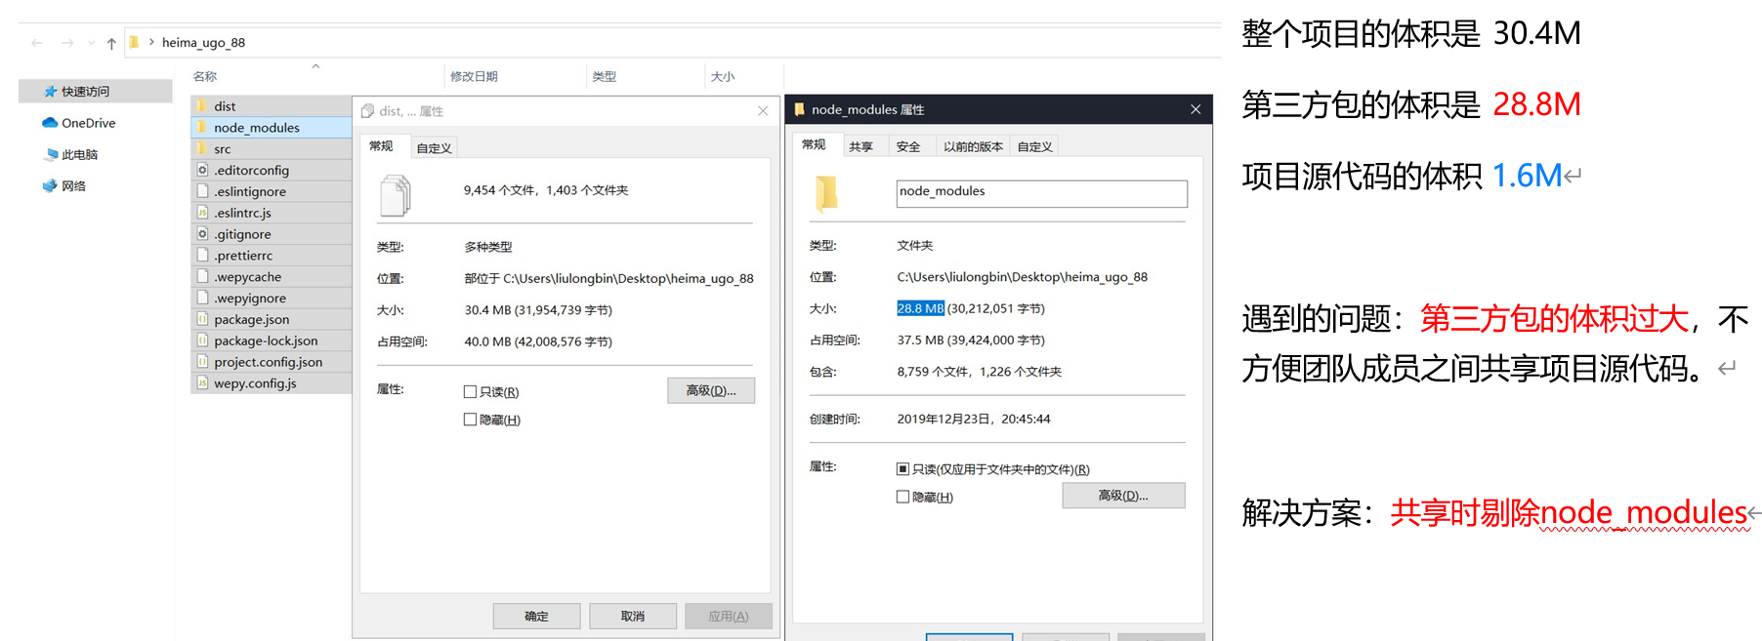Select the dist folder icon
Screen dimensions: 1762x641
[202, 106]
